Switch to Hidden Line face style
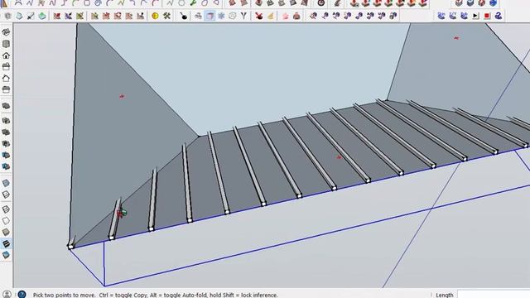Viewport: 530px width, 298px height. click(x=6, y=221)
